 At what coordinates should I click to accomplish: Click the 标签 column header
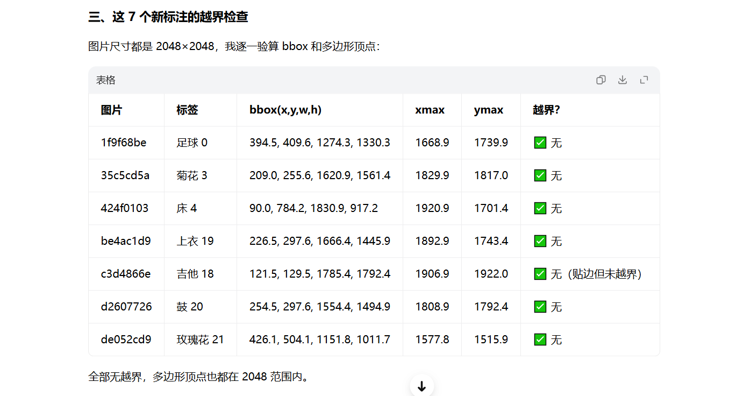[187, 110]
